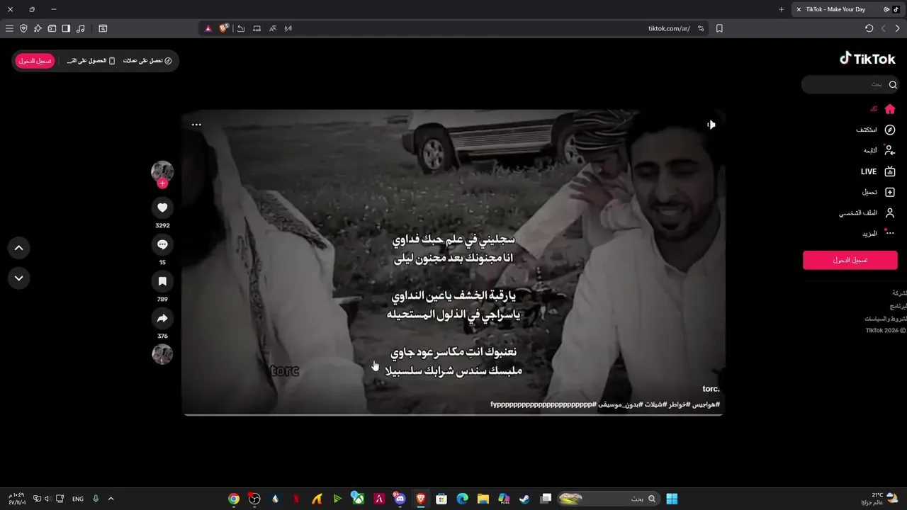This screenshot has height=510, width=907.
Task: Click the TikTok logo
Action: point(868,59)
